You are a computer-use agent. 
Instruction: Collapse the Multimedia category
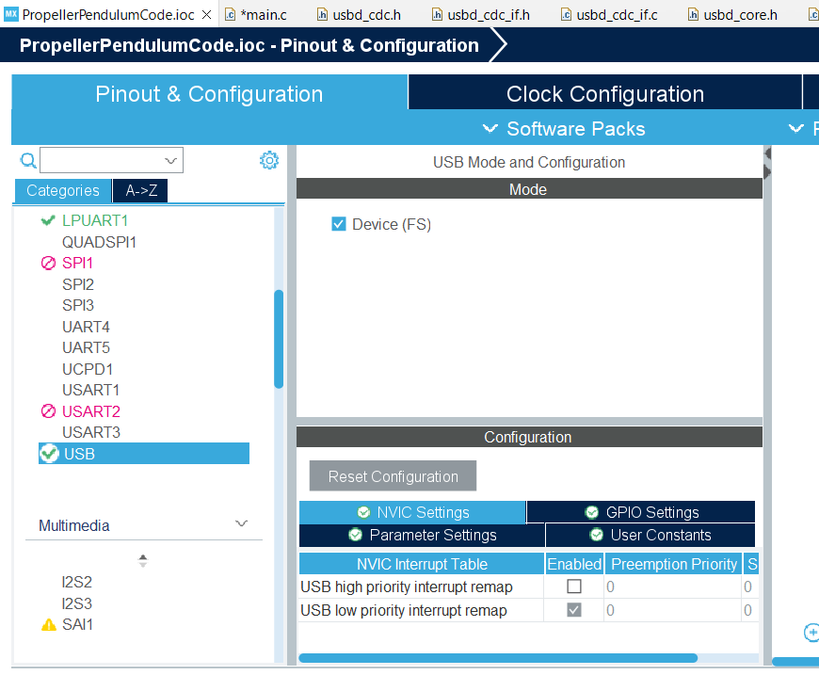tap(242, 524)
